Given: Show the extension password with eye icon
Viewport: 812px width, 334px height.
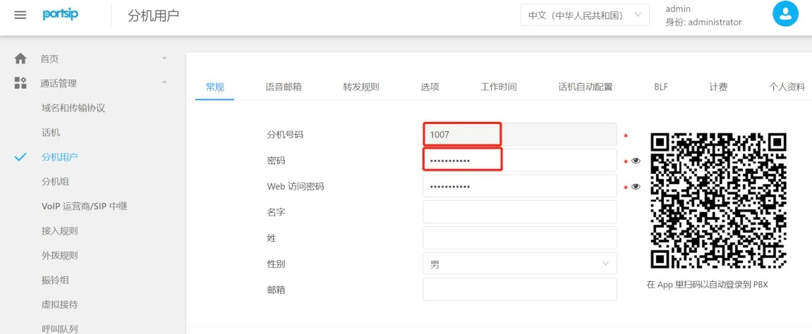Looking at the screenshot, I should [636, 161].
